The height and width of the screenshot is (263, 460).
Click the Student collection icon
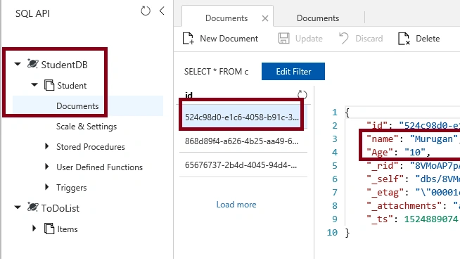point(49,85)
